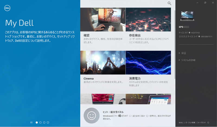Viewport: 217px width, 127px height.
Task: Open the red-screen laptop tile at bottom
Action: [x=103, y=99]
